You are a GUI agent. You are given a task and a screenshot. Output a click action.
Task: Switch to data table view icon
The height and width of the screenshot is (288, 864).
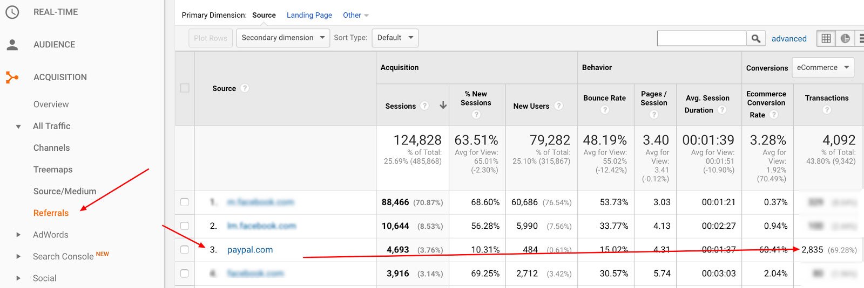826,38
